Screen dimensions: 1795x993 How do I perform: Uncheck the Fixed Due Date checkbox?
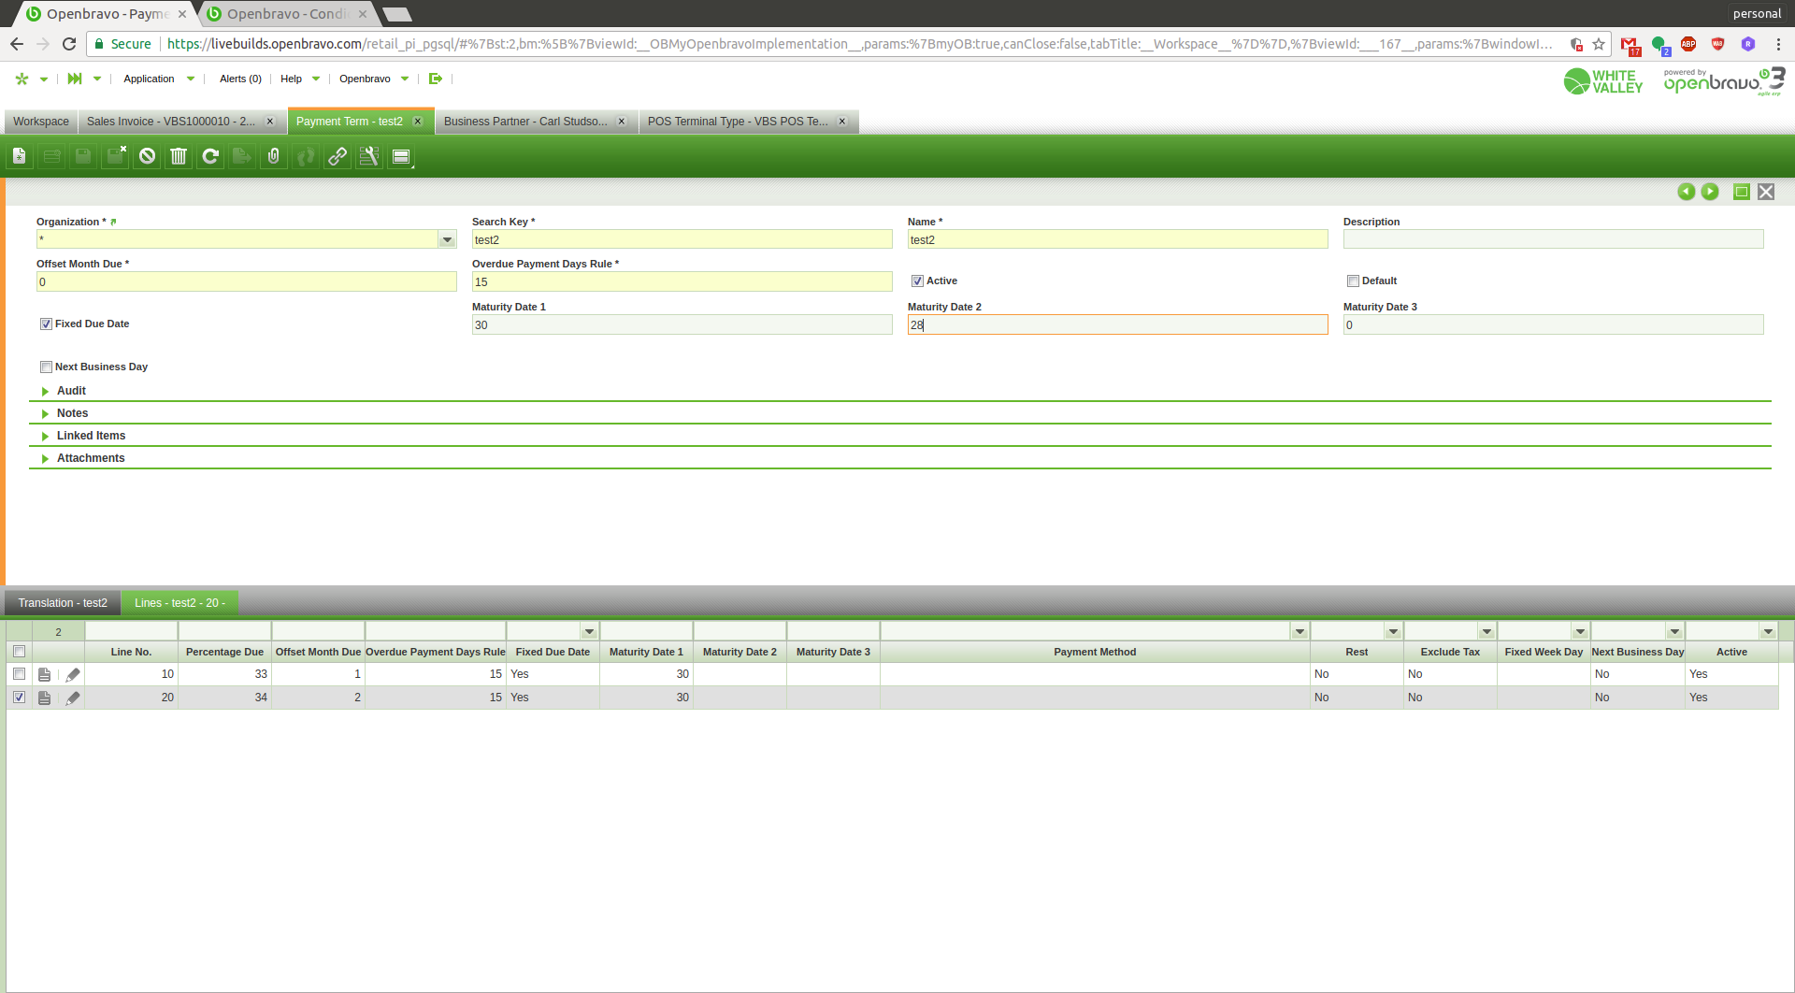46,324
